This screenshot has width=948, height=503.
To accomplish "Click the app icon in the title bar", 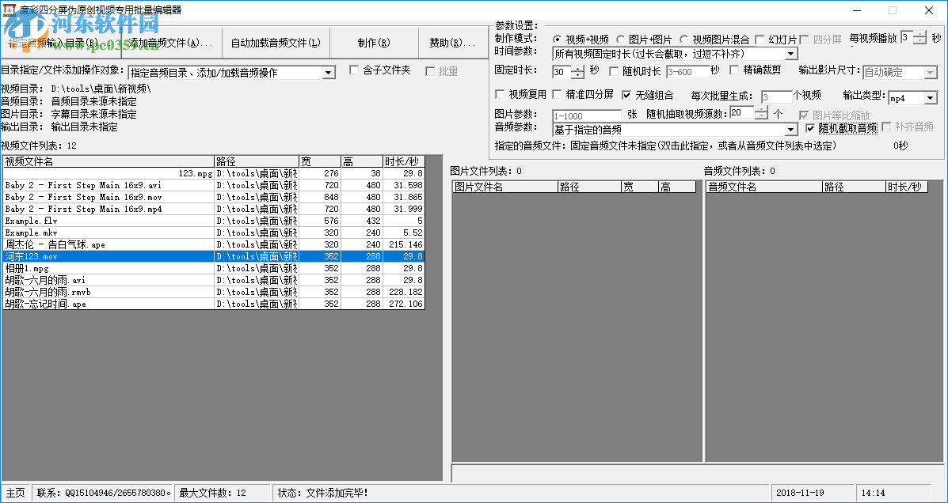I will coord(9,10).
